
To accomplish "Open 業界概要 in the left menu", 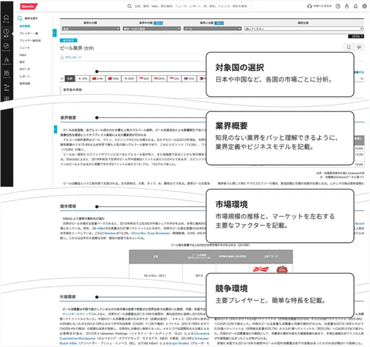I will click(25, 26).
